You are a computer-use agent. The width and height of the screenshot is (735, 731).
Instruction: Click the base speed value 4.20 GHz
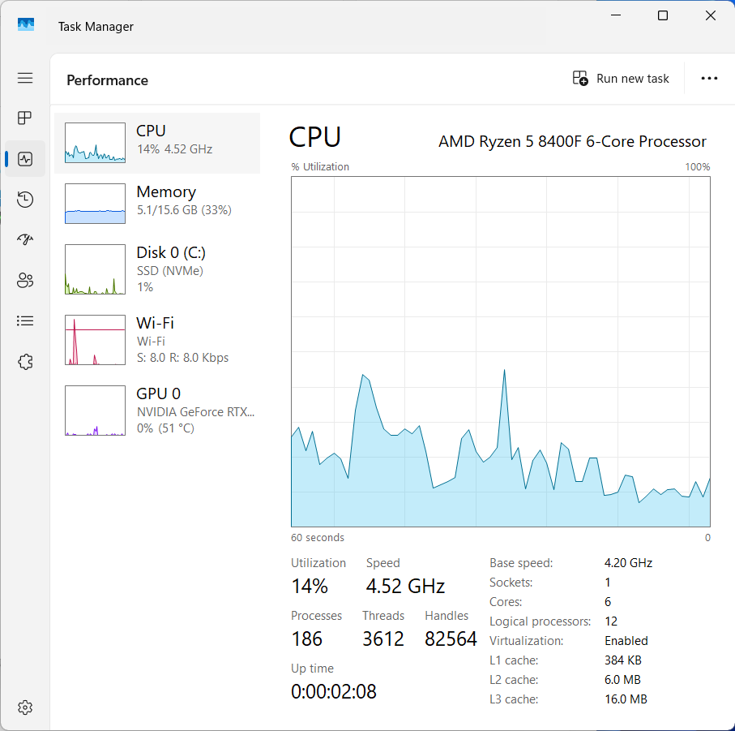click(628, 562)
